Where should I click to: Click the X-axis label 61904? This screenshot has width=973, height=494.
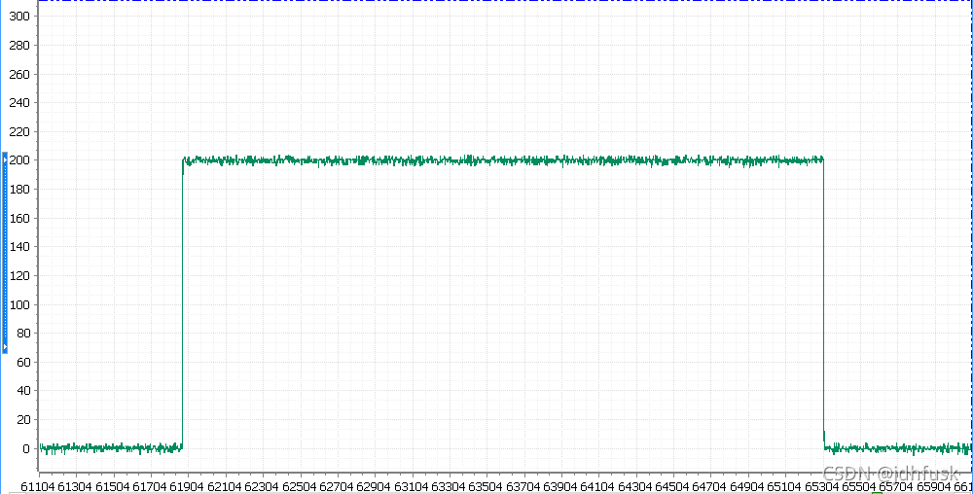[187, 487]
